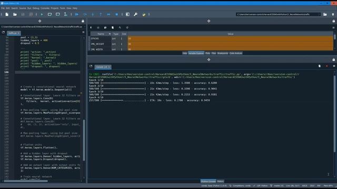Change to parent directory up arrow
The height and width of the screenshot is (189, 337).
point(333,14)
